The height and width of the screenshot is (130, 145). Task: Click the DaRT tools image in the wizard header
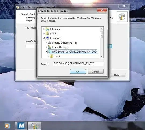122,17
